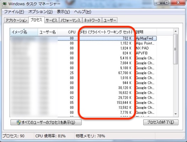Maximize the Task Manager window

tap(167, 2)
